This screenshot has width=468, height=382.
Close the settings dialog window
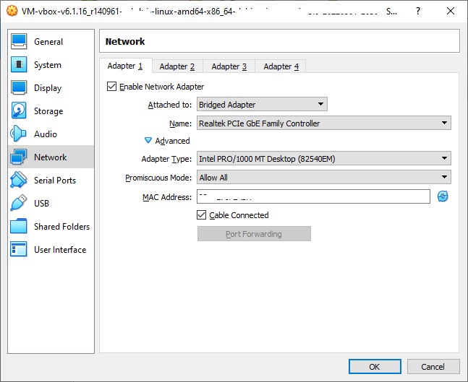(x=451, y=11)
